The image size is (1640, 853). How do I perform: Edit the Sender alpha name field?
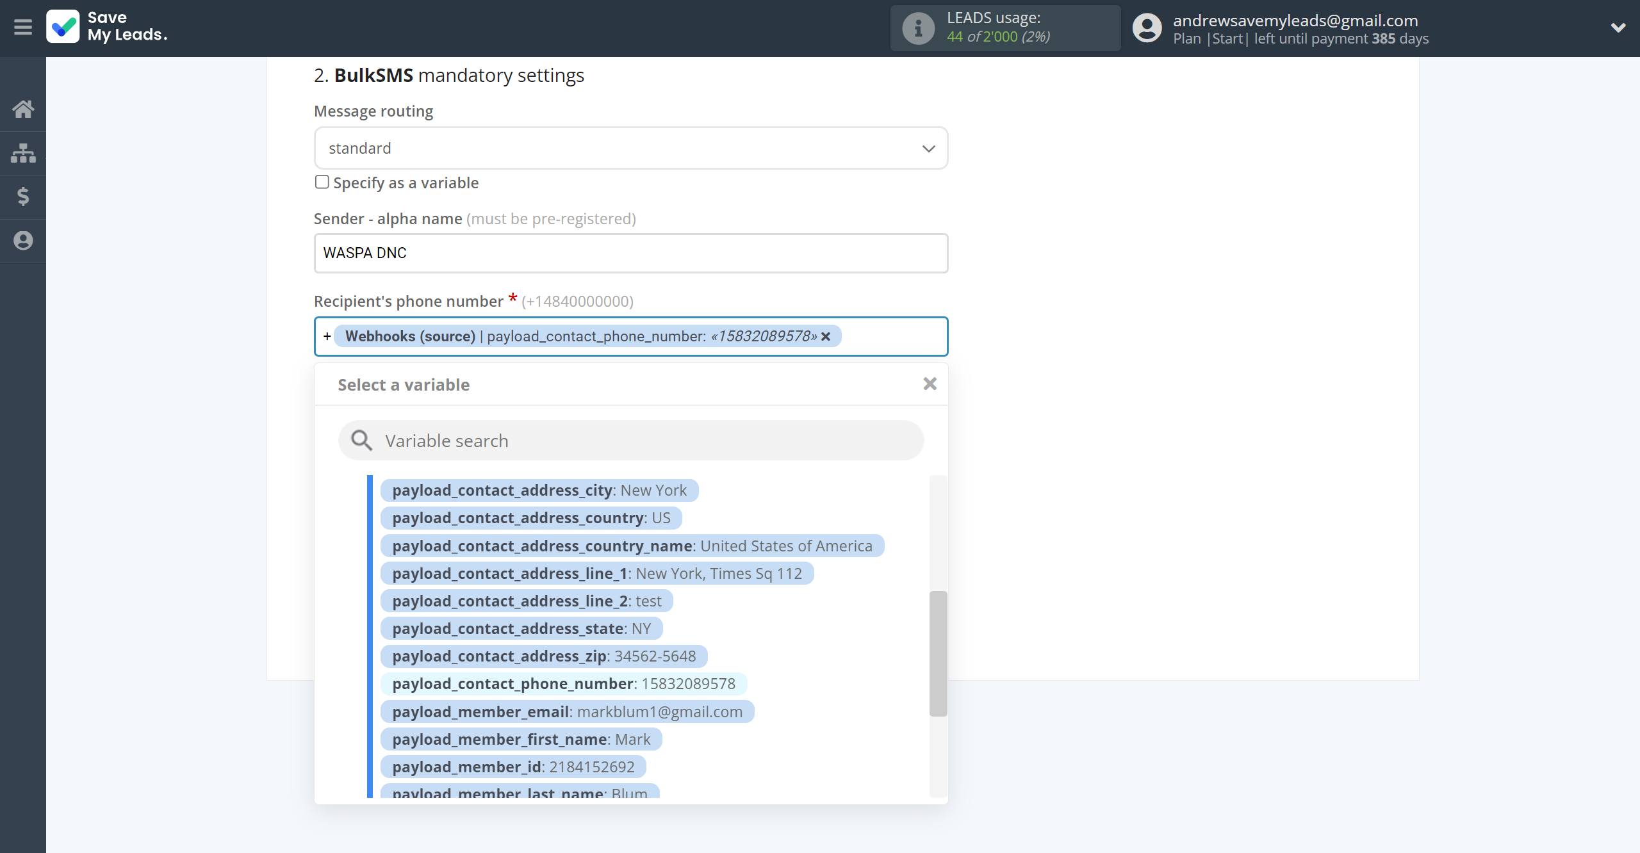pos(631,253)
